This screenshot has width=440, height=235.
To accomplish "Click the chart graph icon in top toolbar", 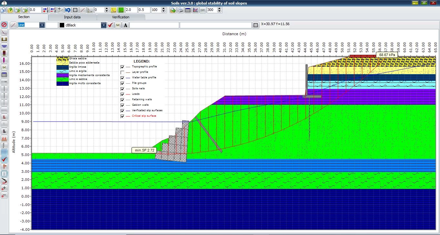I will point(195,10).
